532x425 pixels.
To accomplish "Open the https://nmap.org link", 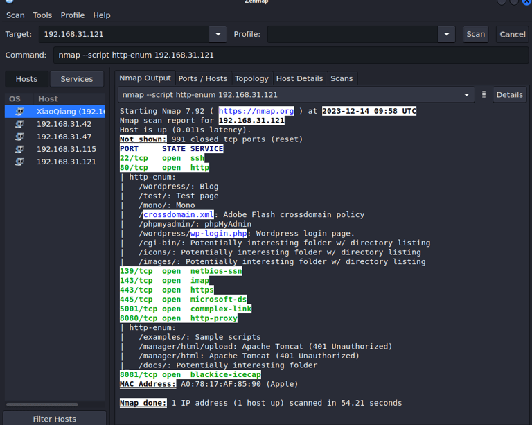I will coord(256,111).
